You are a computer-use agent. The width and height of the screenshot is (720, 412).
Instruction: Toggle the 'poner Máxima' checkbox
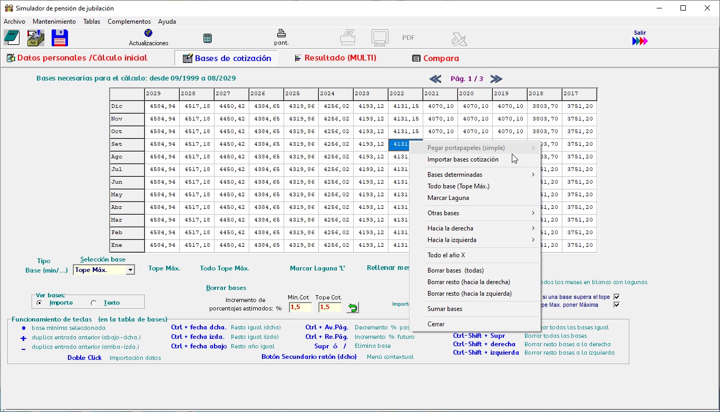(x=617, y=305)
